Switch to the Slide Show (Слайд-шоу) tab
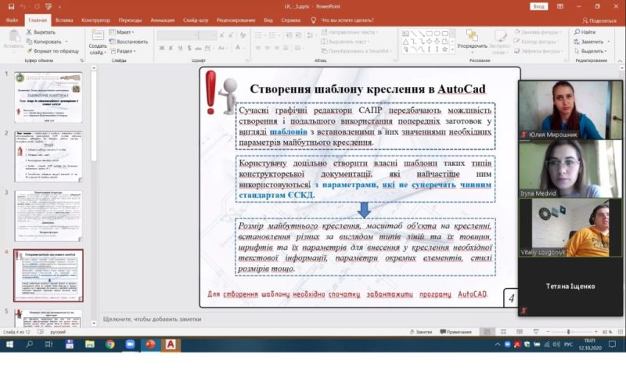 click(196, 20)
